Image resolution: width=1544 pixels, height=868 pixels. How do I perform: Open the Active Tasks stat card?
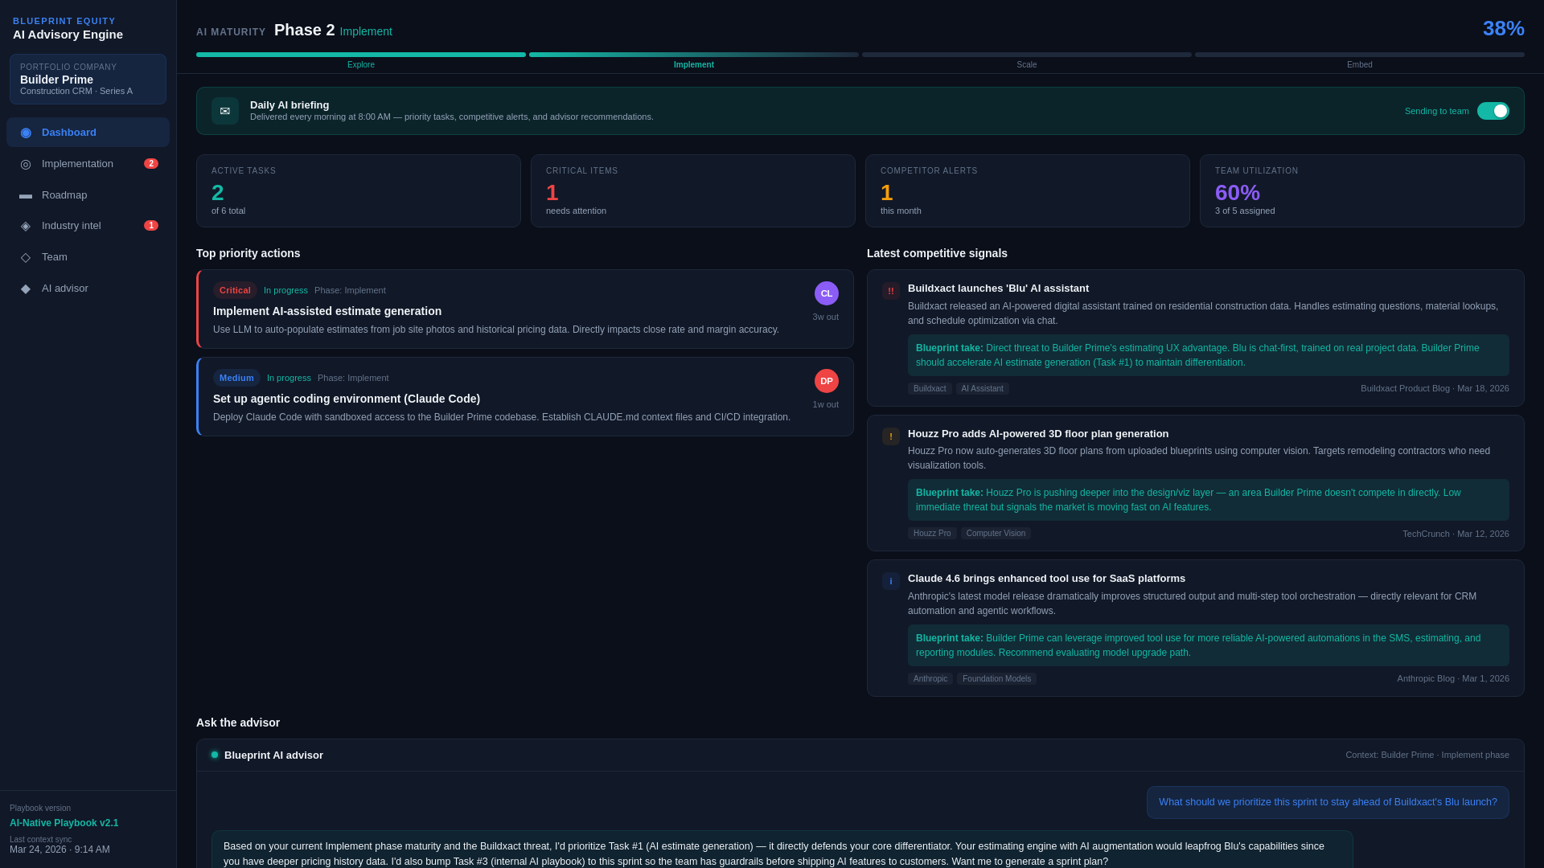click(x=359, y=190)
